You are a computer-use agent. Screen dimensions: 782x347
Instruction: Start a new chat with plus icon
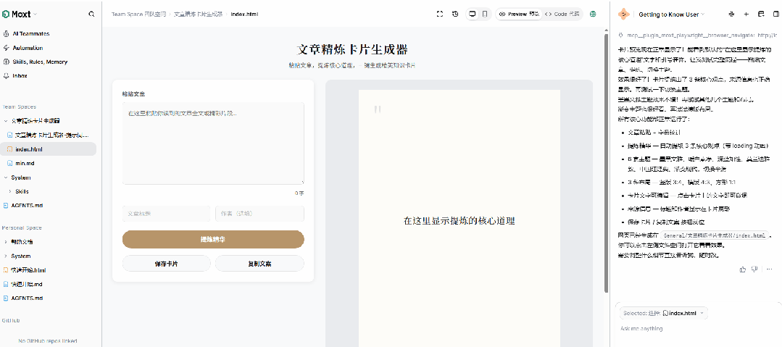pyautogui.click(x=746, y=14)
